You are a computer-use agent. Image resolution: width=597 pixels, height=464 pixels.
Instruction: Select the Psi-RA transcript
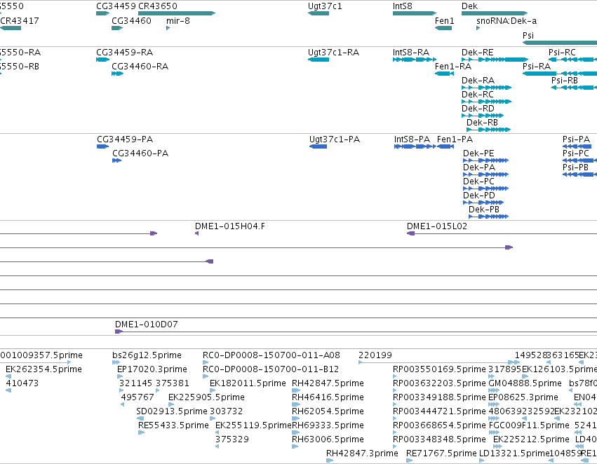(560, 74)
